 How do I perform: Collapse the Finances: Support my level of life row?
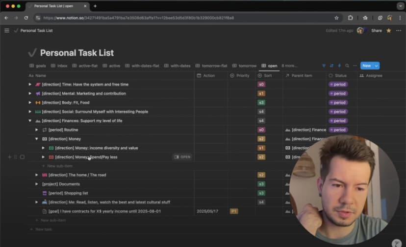coord(30,121)
